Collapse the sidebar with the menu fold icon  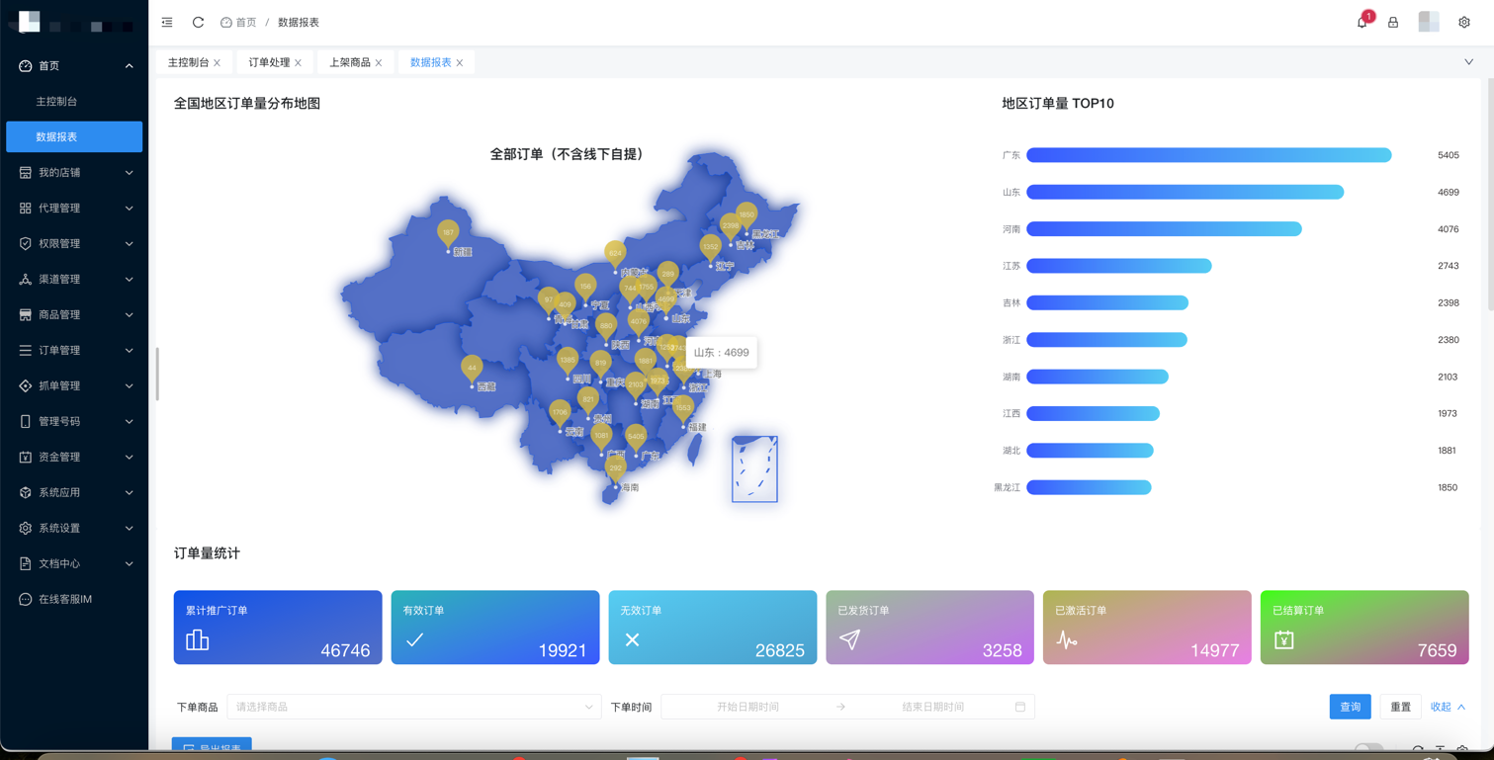(167, 22)
